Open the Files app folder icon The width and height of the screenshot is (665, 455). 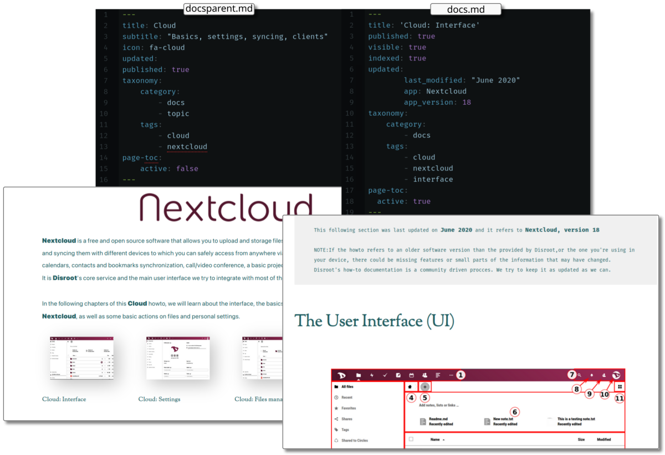[359, 375]
